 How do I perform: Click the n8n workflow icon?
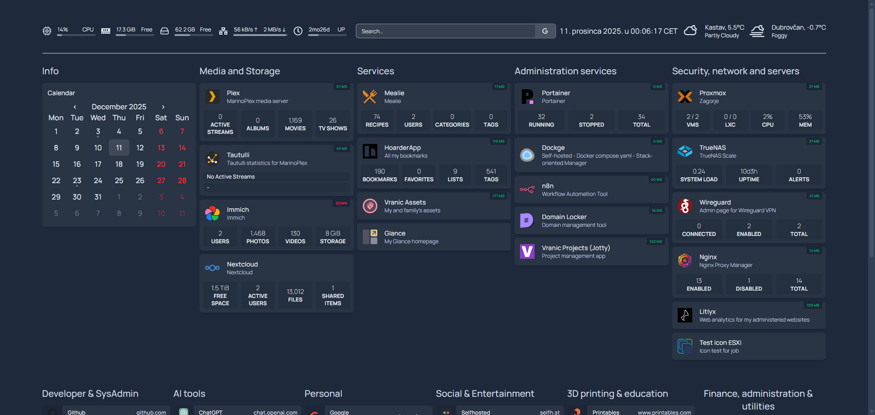(527, 190)
